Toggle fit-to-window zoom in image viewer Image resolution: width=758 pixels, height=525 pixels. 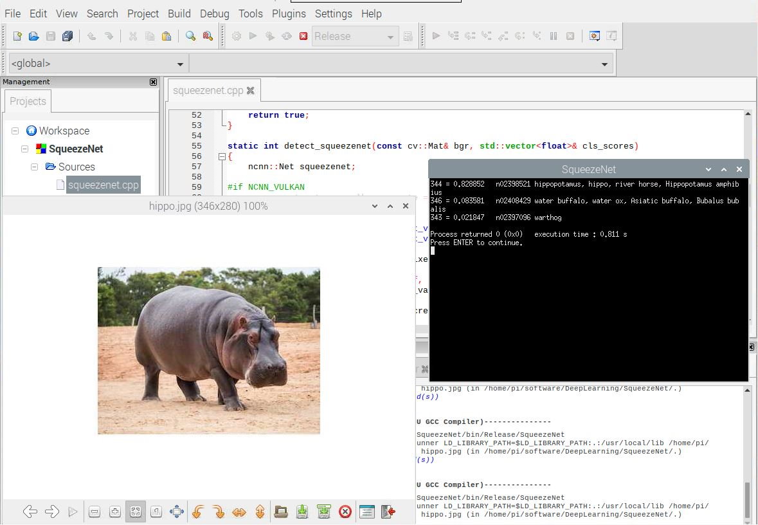pos(136,512)
